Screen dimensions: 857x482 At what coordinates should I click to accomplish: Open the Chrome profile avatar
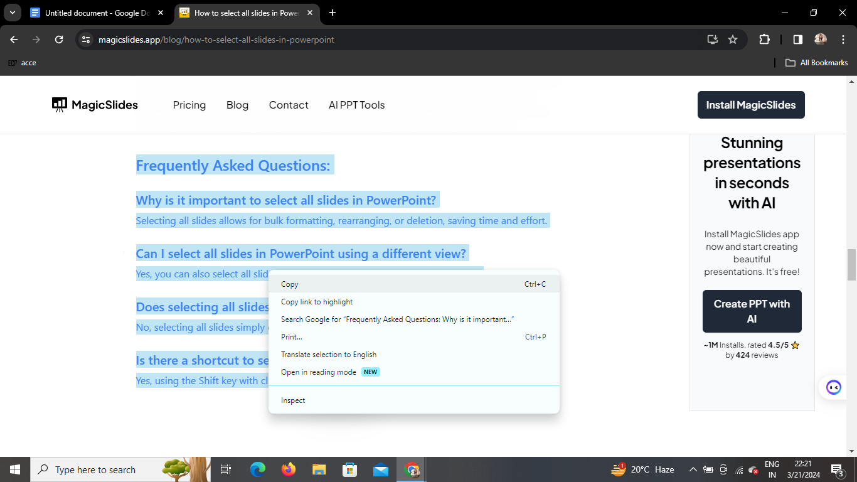tap(821, 40)
